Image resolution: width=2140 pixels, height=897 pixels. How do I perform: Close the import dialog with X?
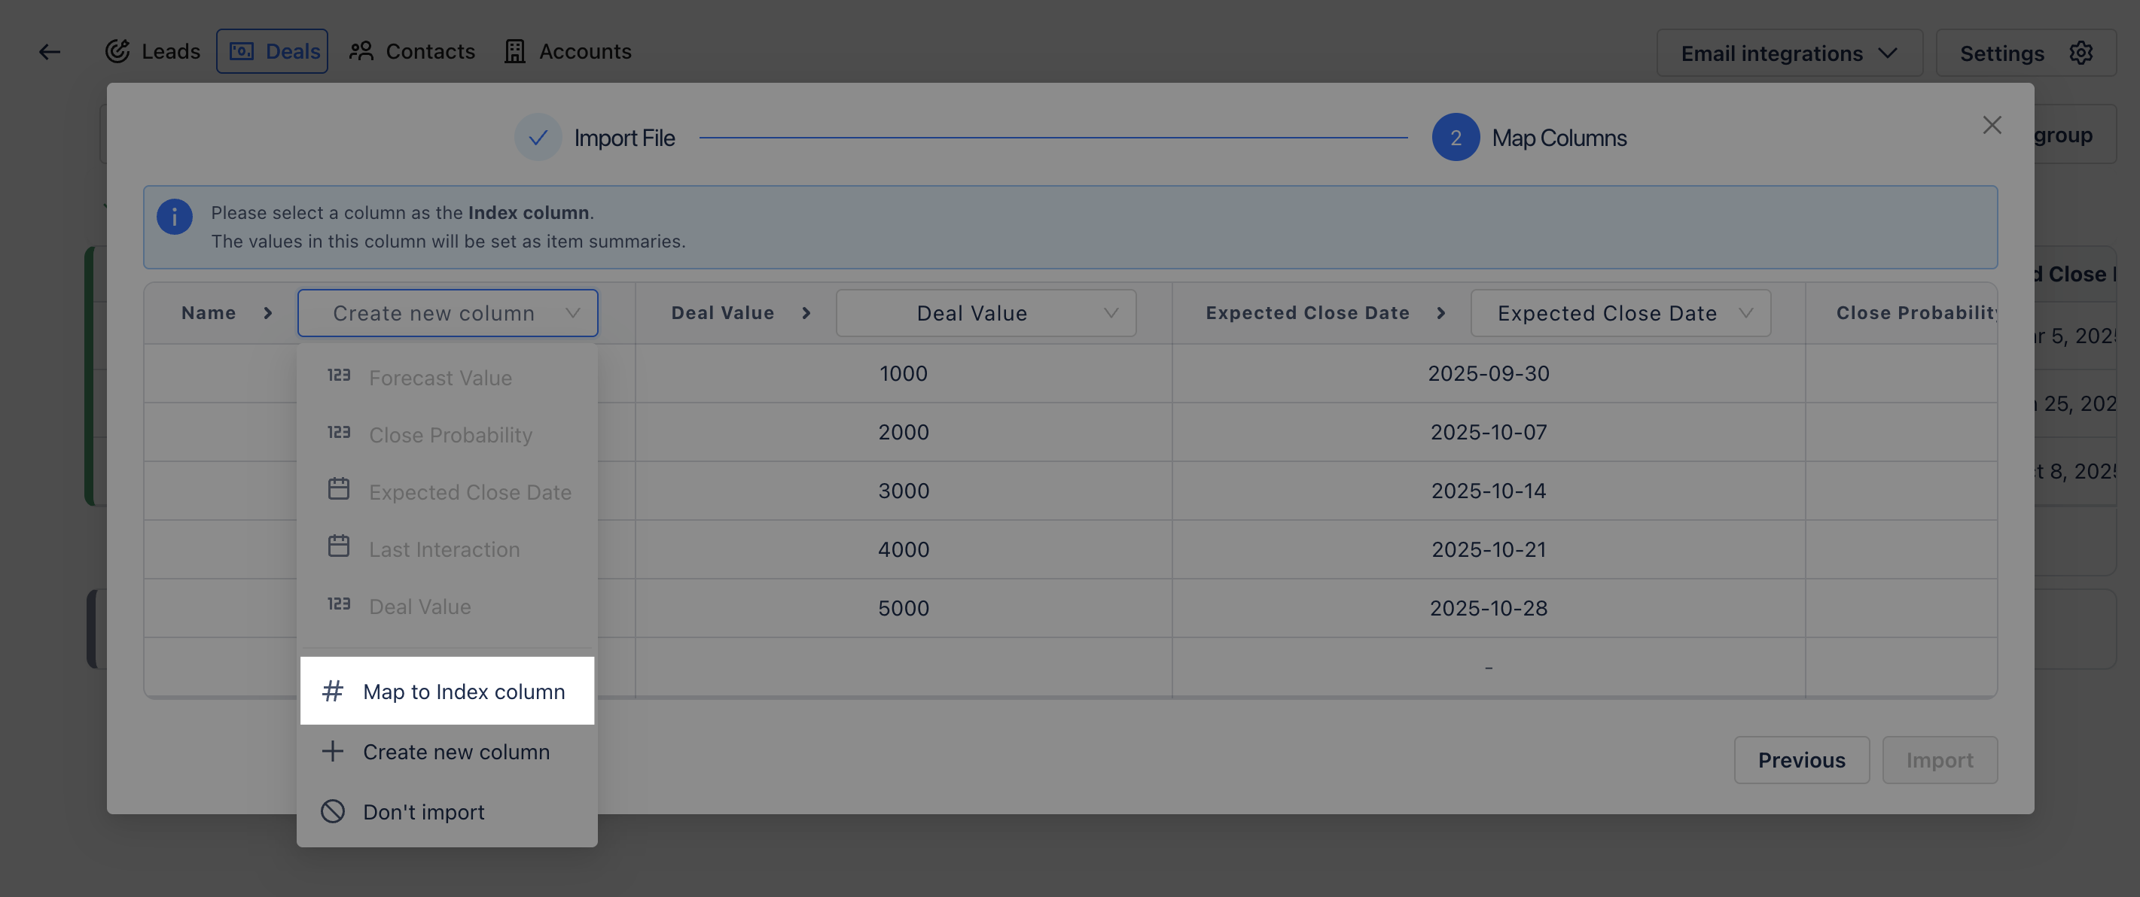1992,126
